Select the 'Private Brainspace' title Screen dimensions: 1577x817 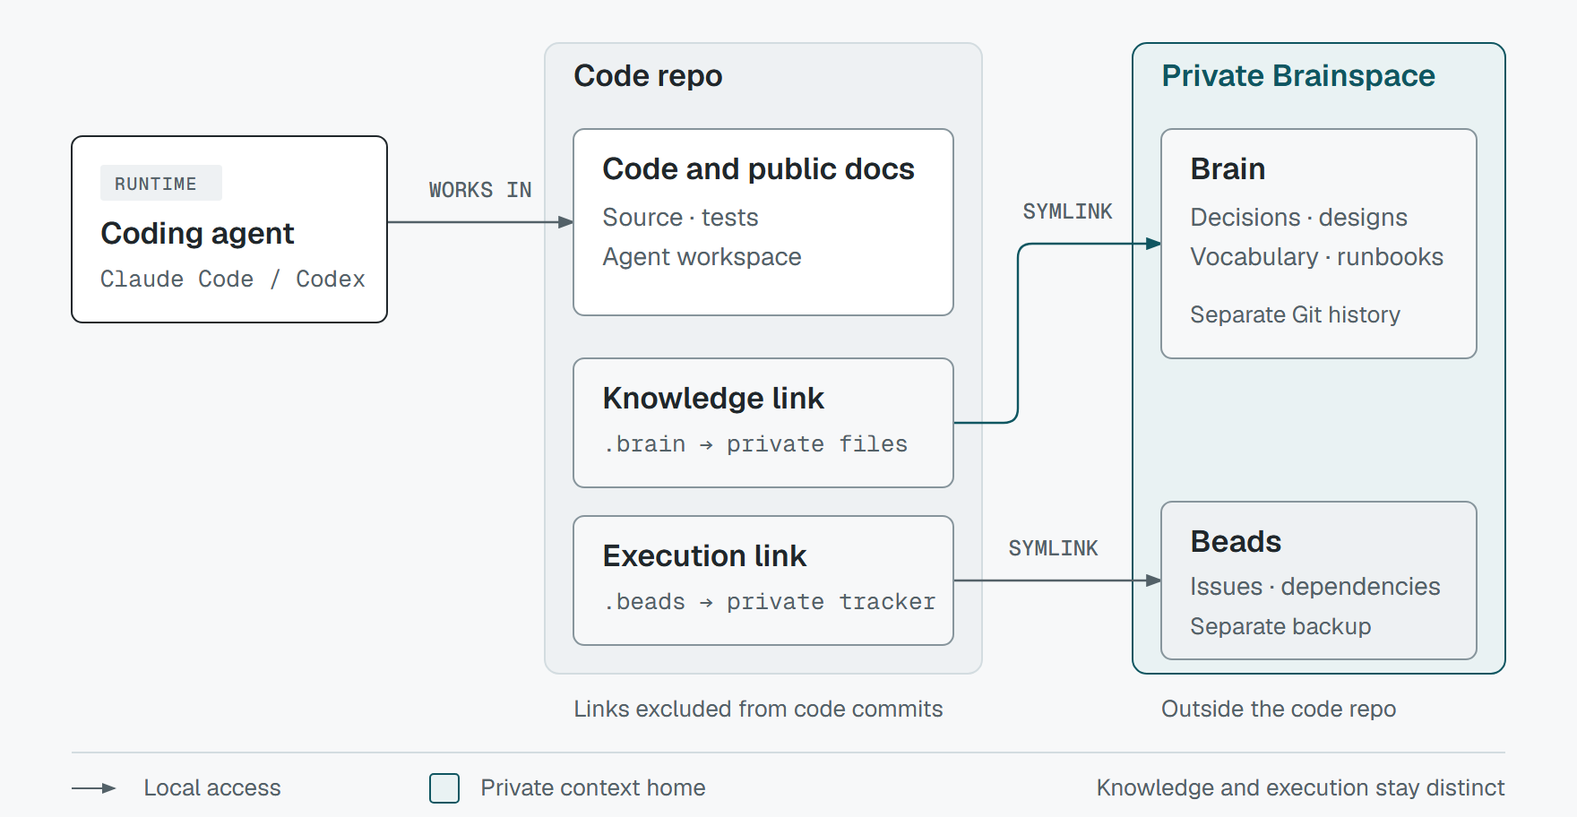pos(1298,76)
